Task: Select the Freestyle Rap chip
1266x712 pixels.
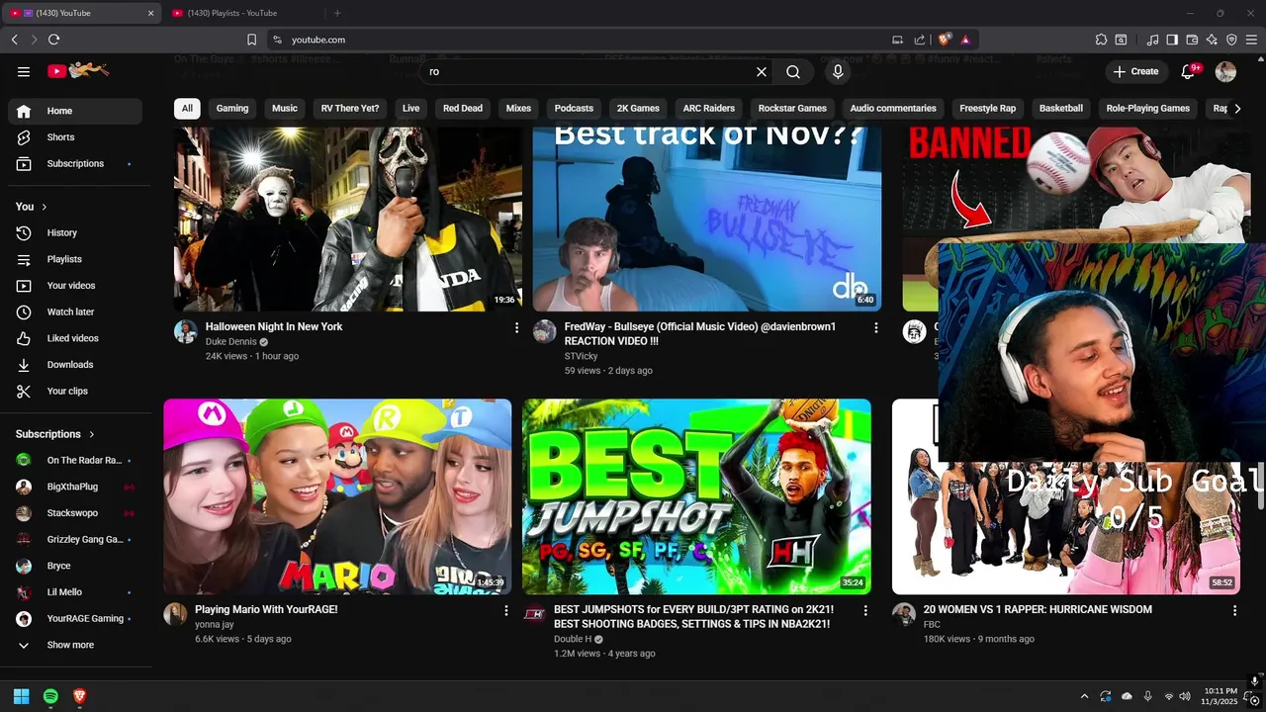Action: tap(987, 108)
